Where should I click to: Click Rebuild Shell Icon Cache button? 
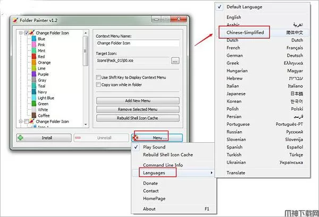tap(138, 118)
